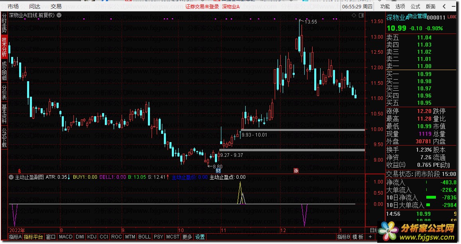The width and height of the screenshot is (461, 244).
Task: Click the red $ marker at chart bottom
Action: [20, 171]
